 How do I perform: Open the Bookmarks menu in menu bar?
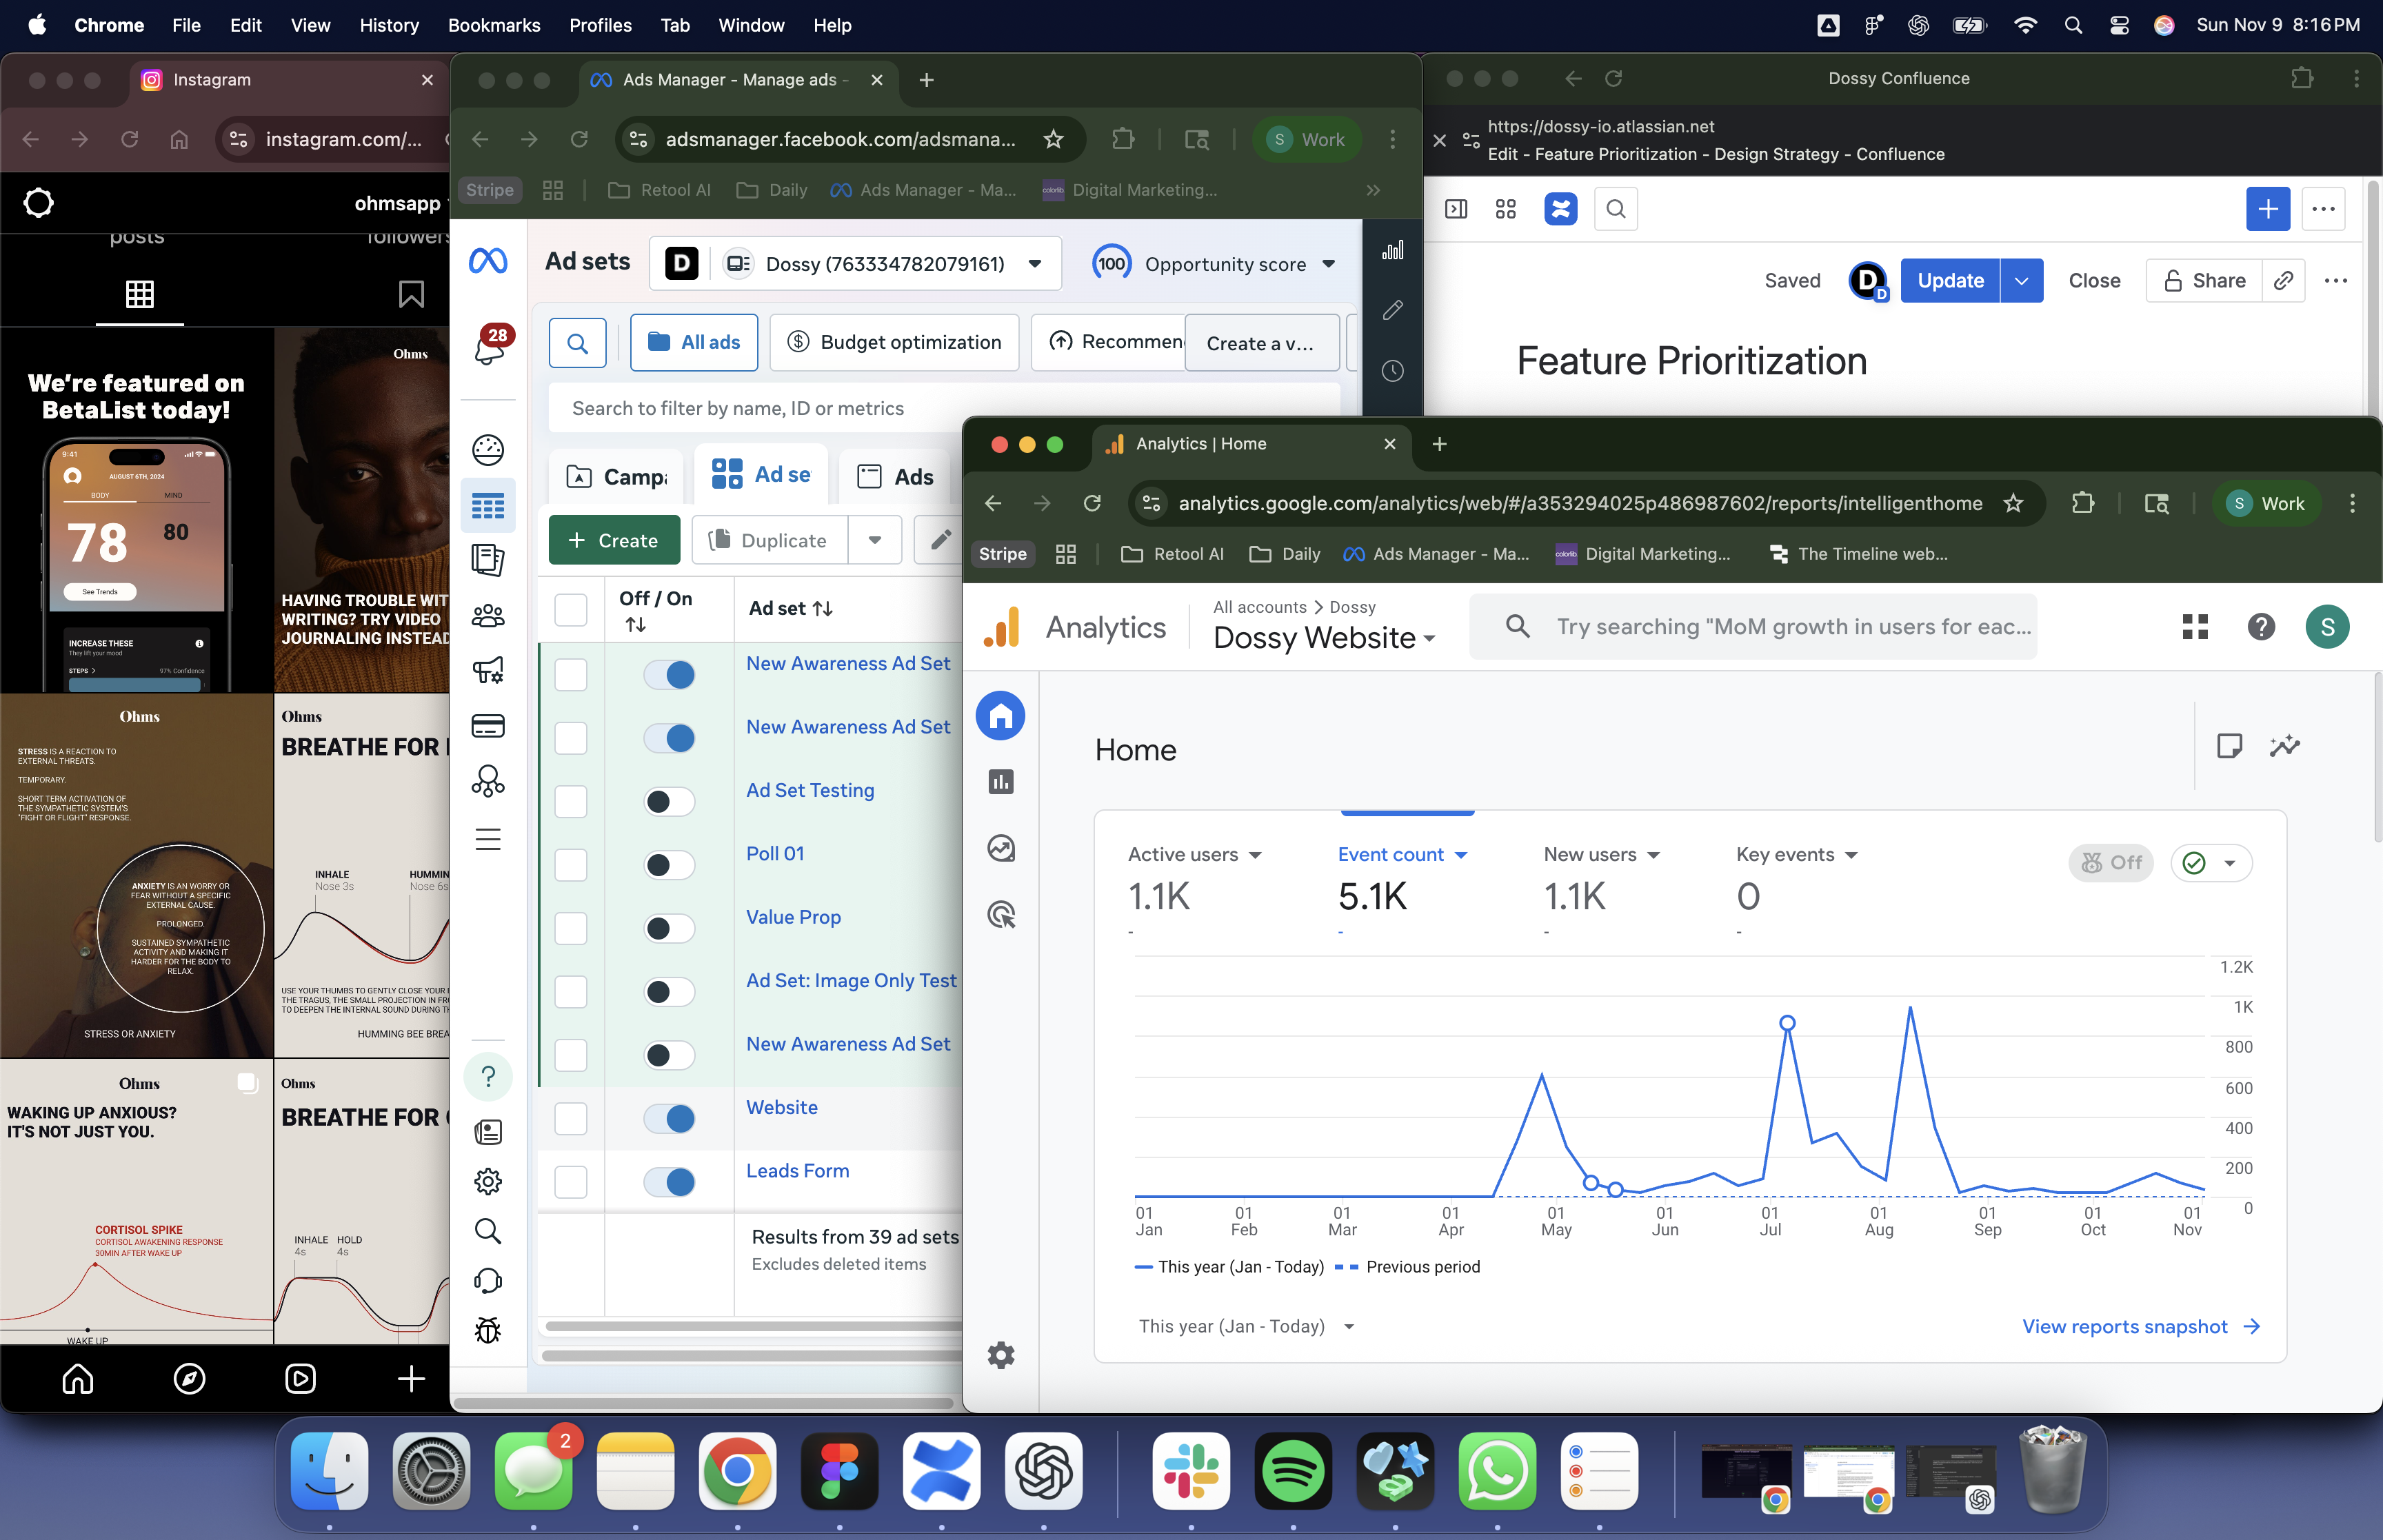pyautogui.click(x=493, y=25)
